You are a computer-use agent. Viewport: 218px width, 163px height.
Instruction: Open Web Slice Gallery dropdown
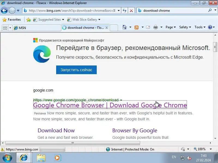[84, 20]
